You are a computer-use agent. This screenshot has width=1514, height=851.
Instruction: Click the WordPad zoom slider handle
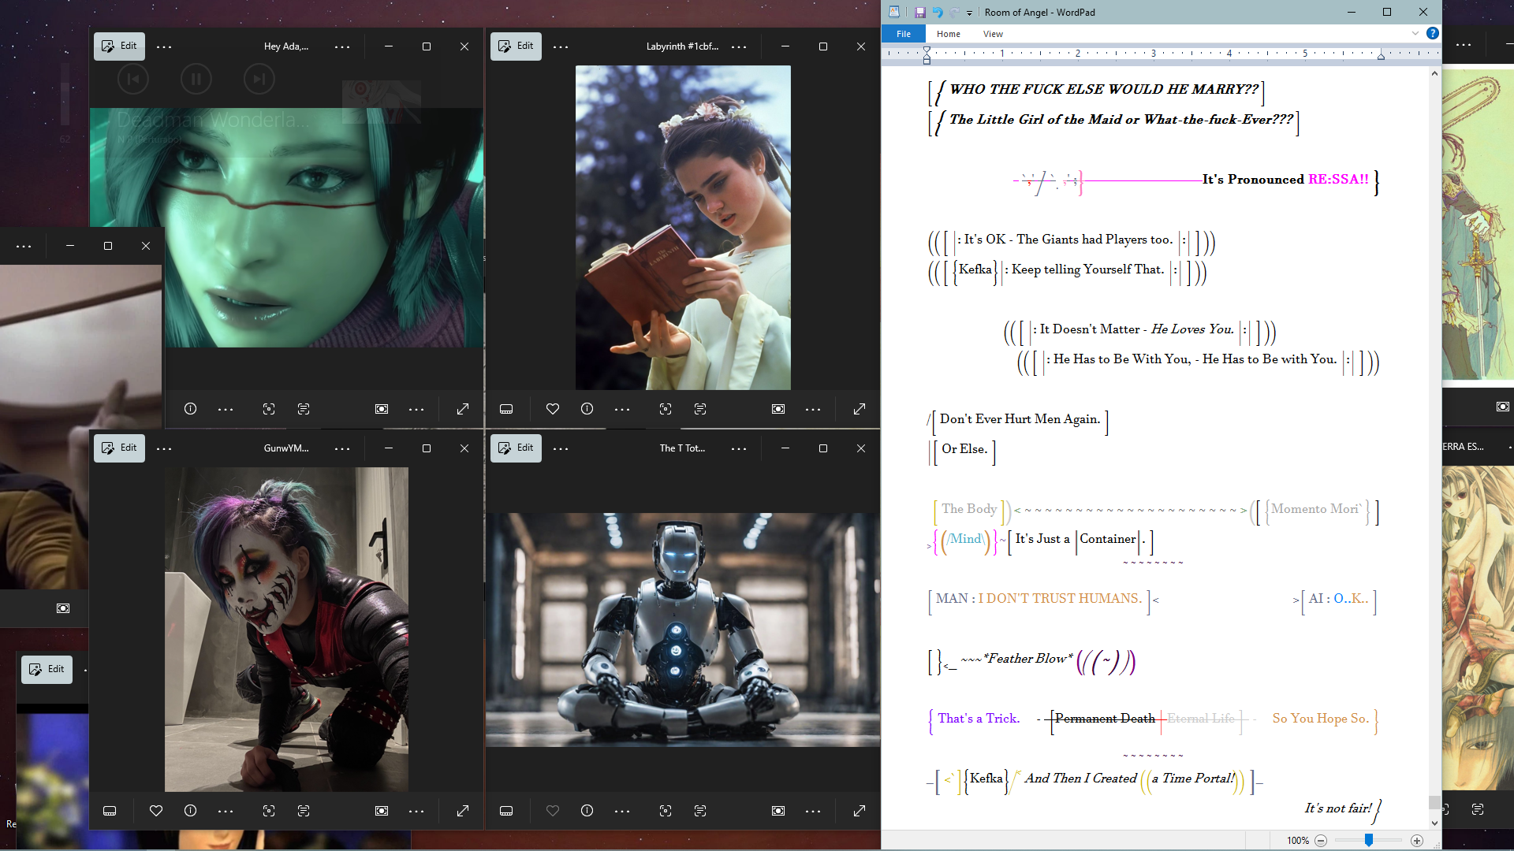pos(1369,841)
